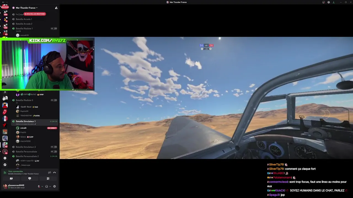This screenshot has width=353, height=198.
Task: Join the Bataille Personnalisée voice channel
Action: coord(26,152)
